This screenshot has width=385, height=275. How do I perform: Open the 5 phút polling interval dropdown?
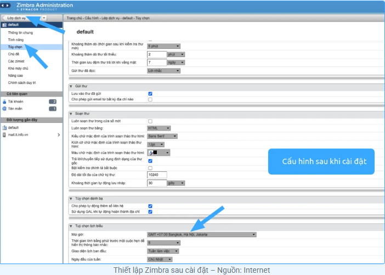pyautogui.click(x=164, y=46)
